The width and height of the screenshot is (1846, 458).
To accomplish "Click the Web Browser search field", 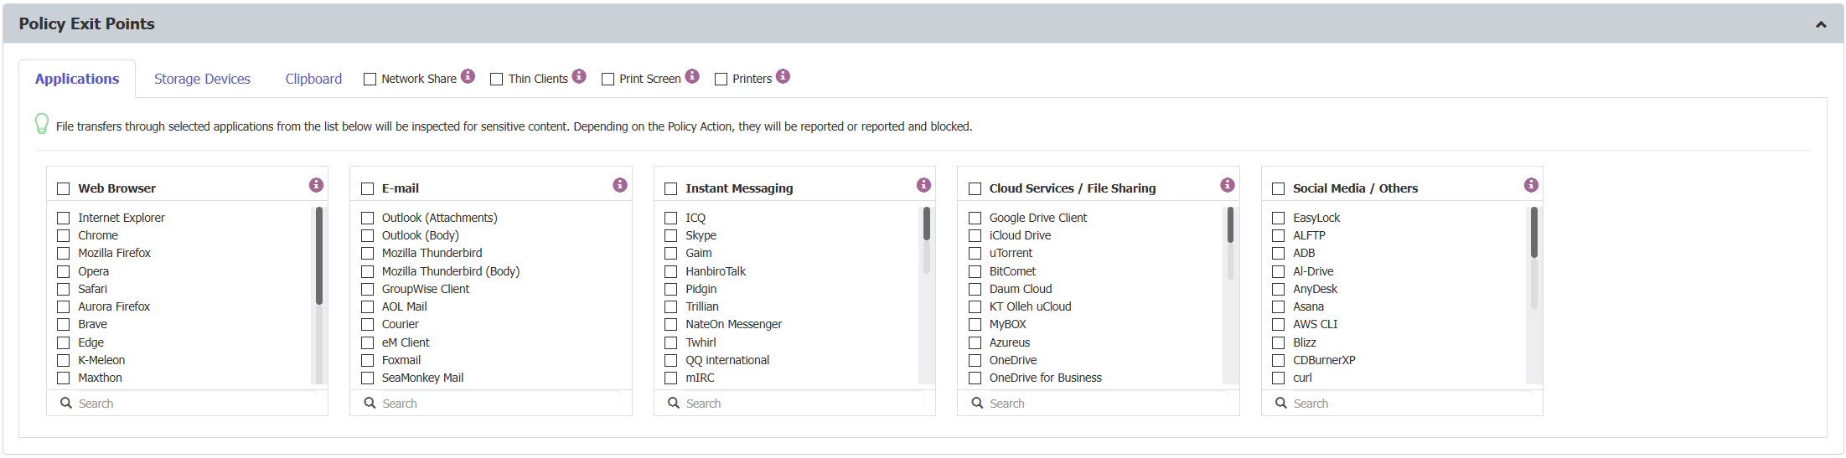I will (x=188, y=404).
